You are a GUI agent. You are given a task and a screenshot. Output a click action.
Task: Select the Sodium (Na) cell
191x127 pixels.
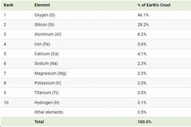tap(45, 63)
